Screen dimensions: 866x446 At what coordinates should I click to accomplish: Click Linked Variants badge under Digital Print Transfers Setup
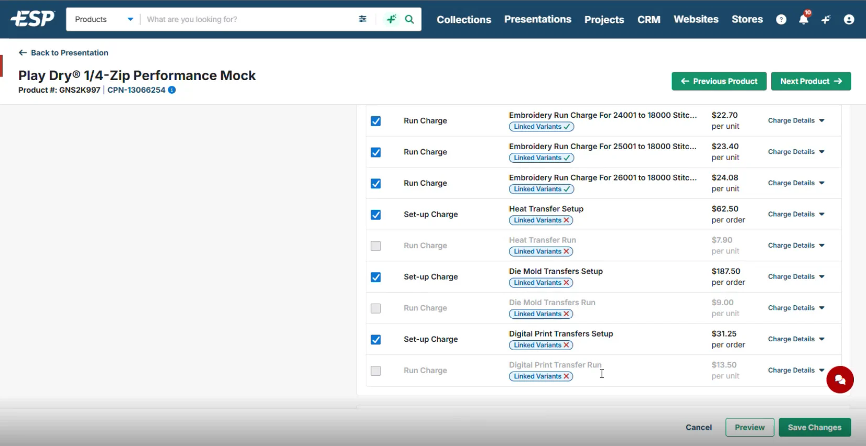[541, 345]
